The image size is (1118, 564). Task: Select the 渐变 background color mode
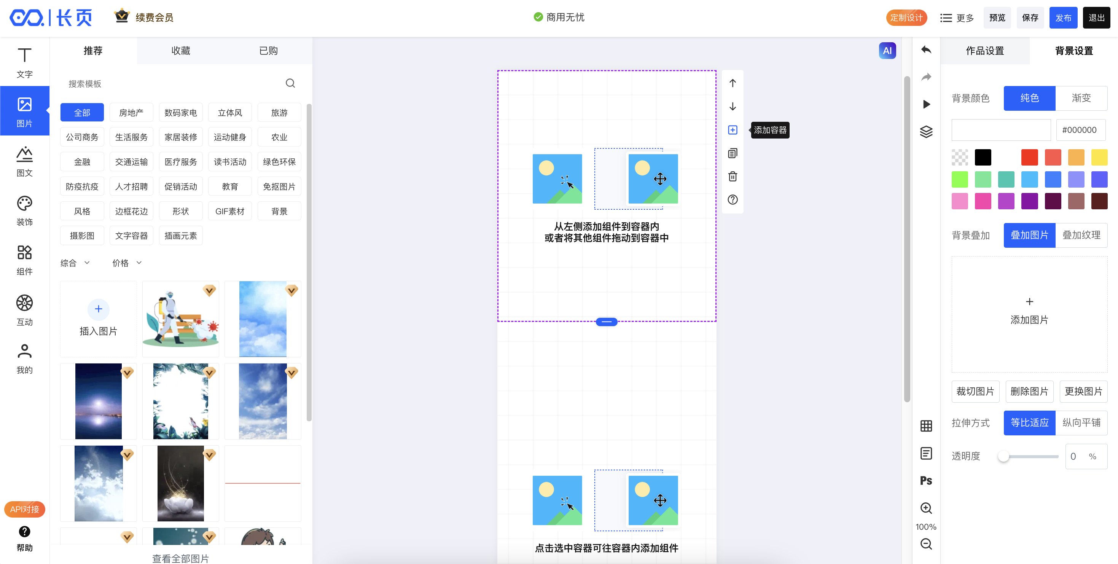1081,98
